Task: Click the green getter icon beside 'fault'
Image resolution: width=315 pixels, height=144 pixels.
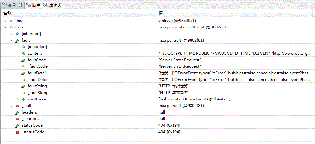Action: (x=17, y=41)
